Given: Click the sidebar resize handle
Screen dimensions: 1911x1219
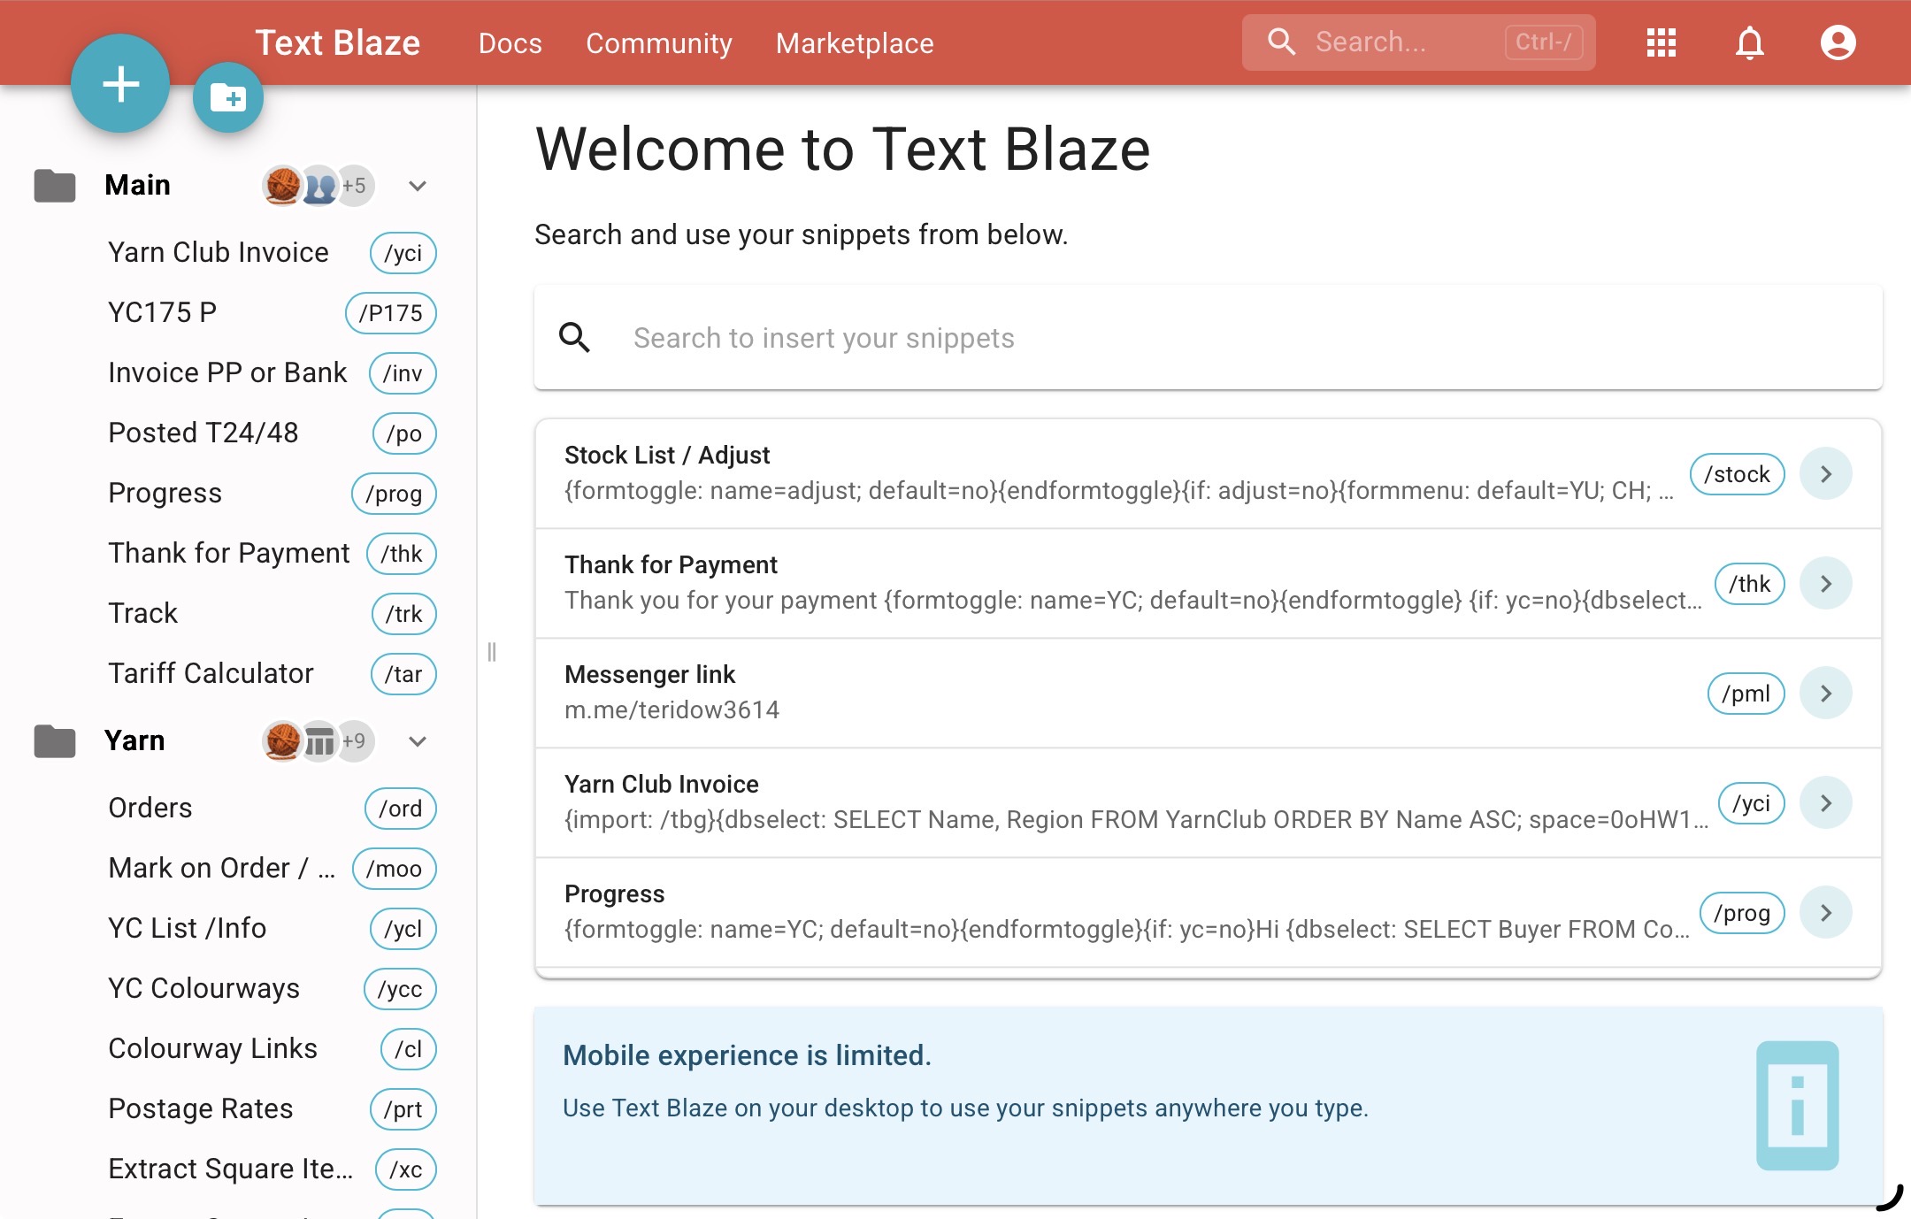Looking at the screenshot, I should tap(492, 652).
